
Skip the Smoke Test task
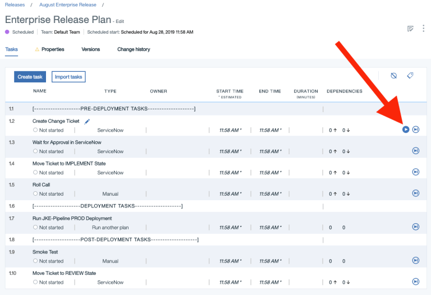(416, 260)
